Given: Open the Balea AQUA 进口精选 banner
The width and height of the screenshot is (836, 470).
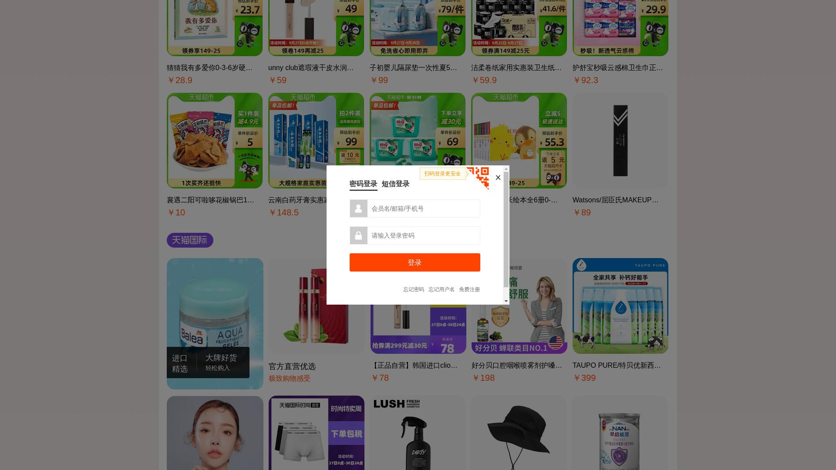Looking at the screenshot, I should pos(215,323).
